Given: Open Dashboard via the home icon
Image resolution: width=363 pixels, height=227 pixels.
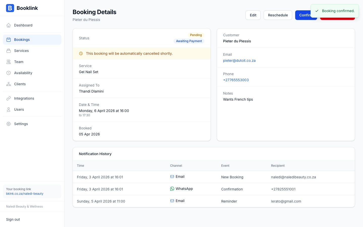Looking at the screenshot, I should click(x=9, y=25).
